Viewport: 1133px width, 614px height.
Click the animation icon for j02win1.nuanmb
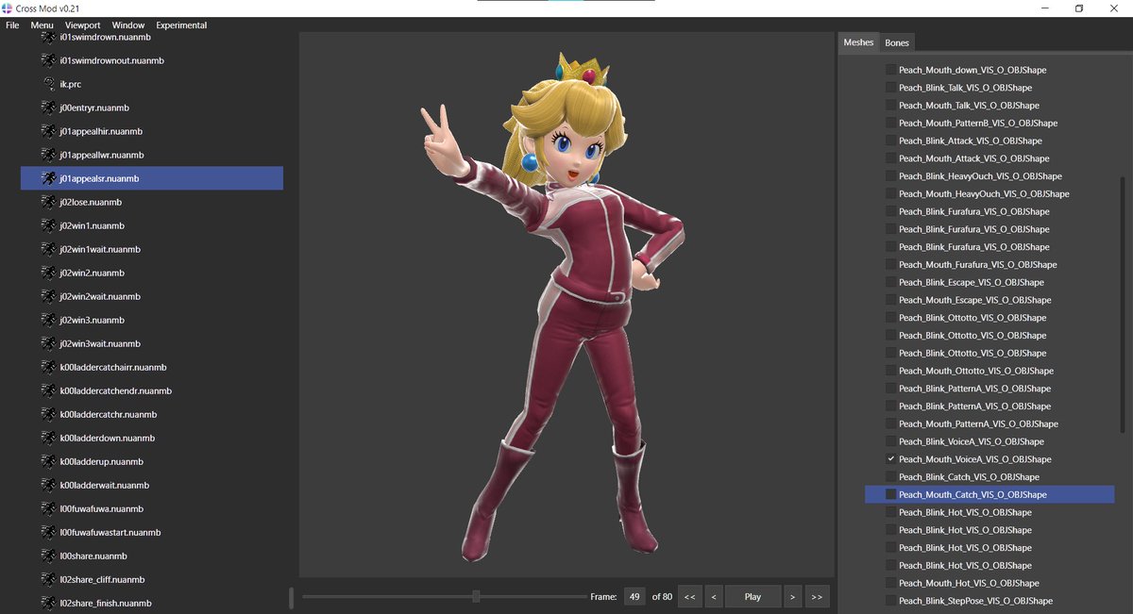48,225
